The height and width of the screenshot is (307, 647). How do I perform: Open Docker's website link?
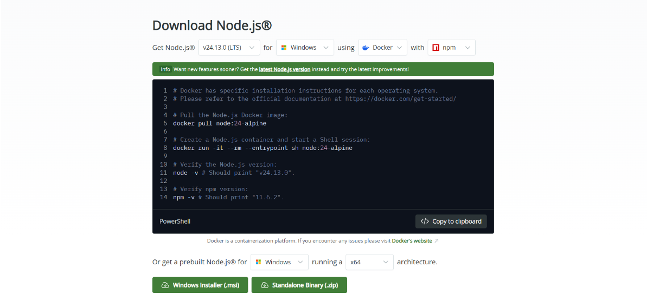(412, 240)
